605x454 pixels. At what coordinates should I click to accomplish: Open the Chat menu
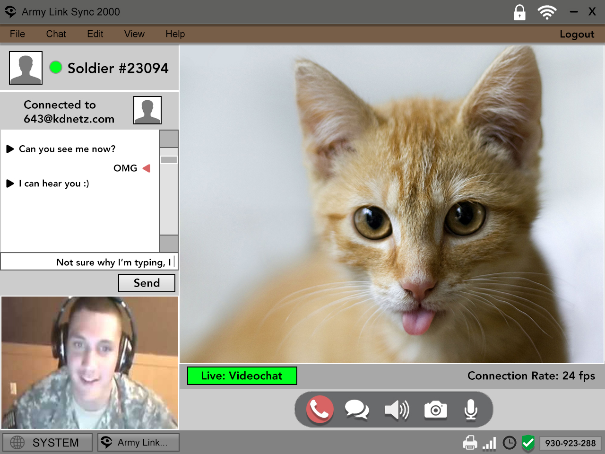tap(56, 34)
